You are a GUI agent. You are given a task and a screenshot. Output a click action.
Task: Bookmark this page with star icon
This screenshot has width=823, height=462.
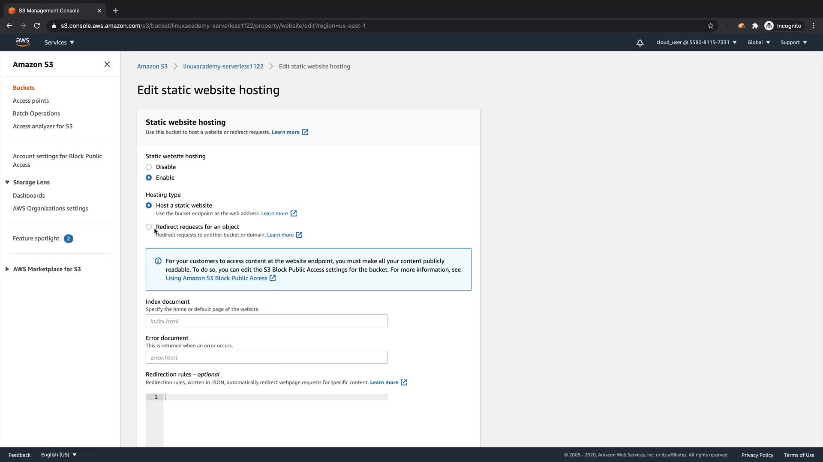pyautogui.click(x=710, y=26)
